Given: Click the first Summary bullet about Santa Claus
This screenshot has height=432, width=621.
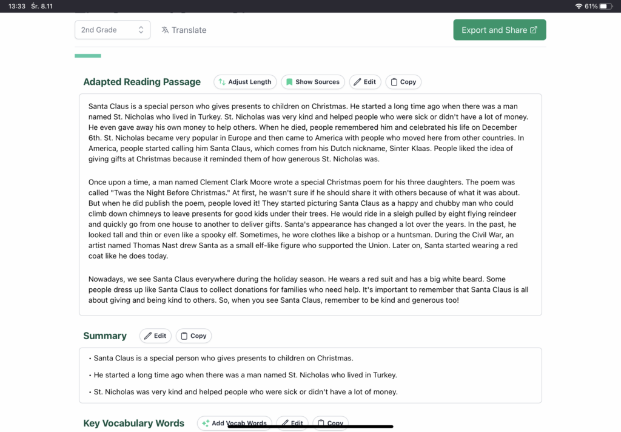Looking at the screenshot, I should click(x=223, y=358).
